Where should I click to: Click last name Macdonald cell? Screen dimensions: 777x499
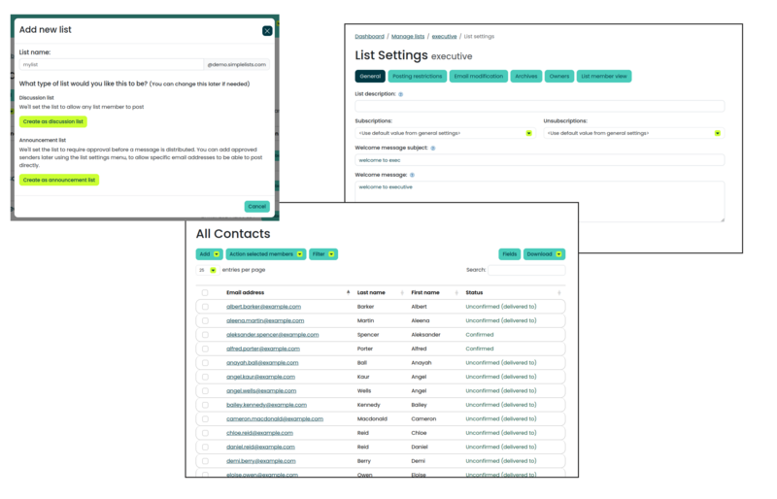point(372,419)
